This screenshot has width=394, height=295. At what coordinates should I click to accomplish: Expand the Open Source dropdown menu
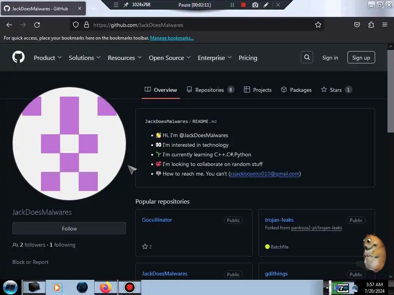(x=170, y=58)
